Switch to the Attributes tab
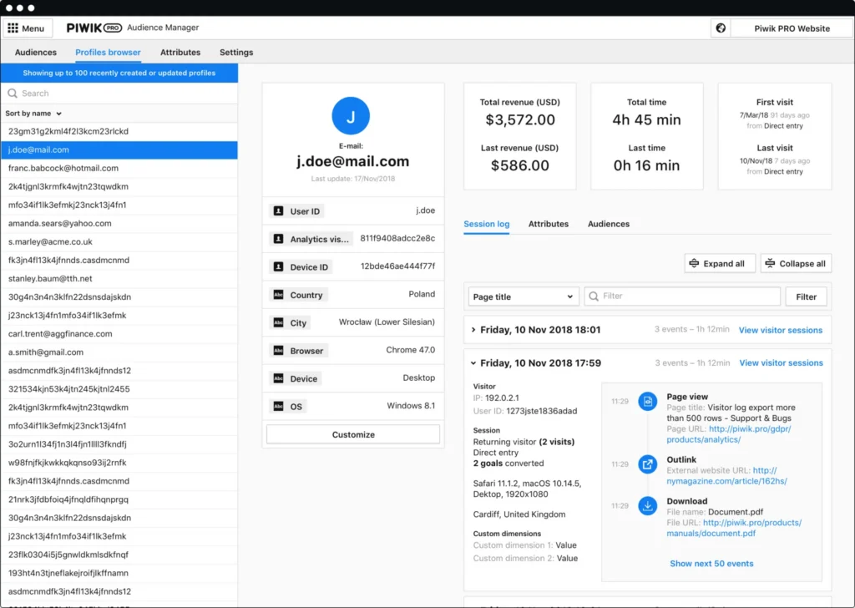The width and height of the screenshot is (855, 608). pos(549,224)
